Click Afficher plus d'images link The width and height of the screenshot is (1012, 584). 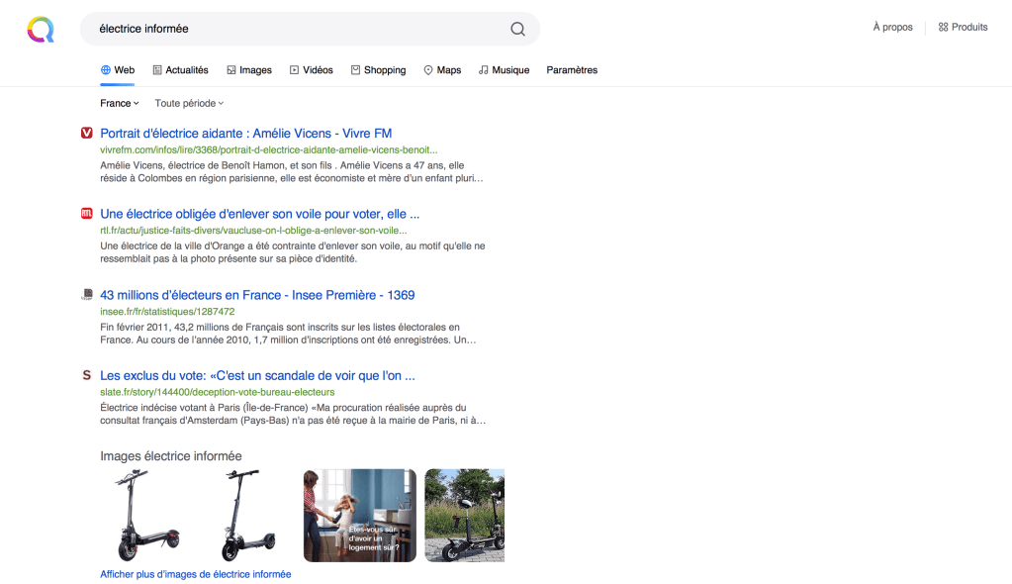196,574
